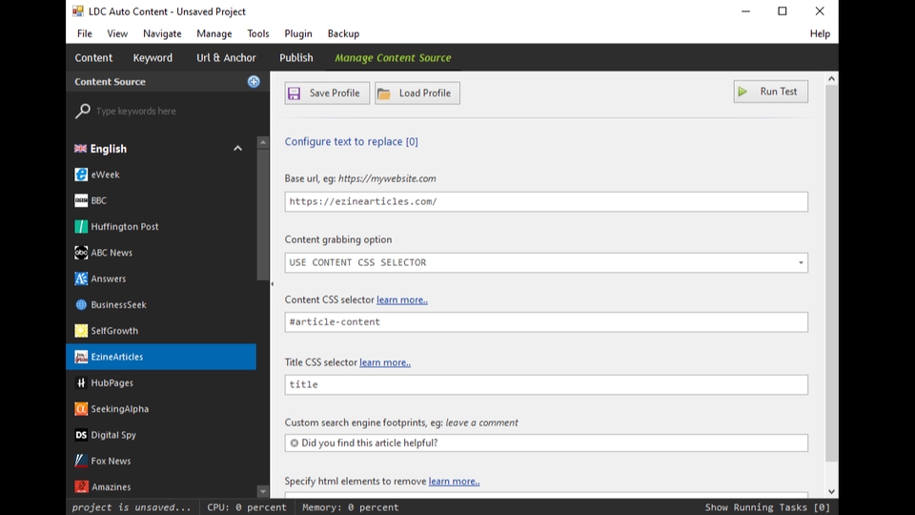Click the CPU: 0 percent status text
The height and width of the screenshot is (515, 915).
tap(247, 507)
